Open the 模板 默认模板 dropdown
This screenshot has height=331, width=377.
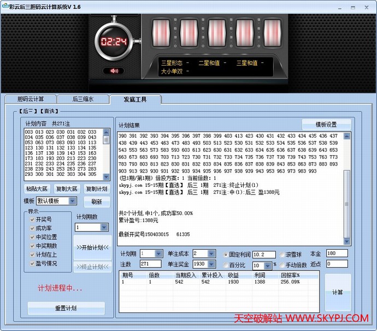(73, 201)
